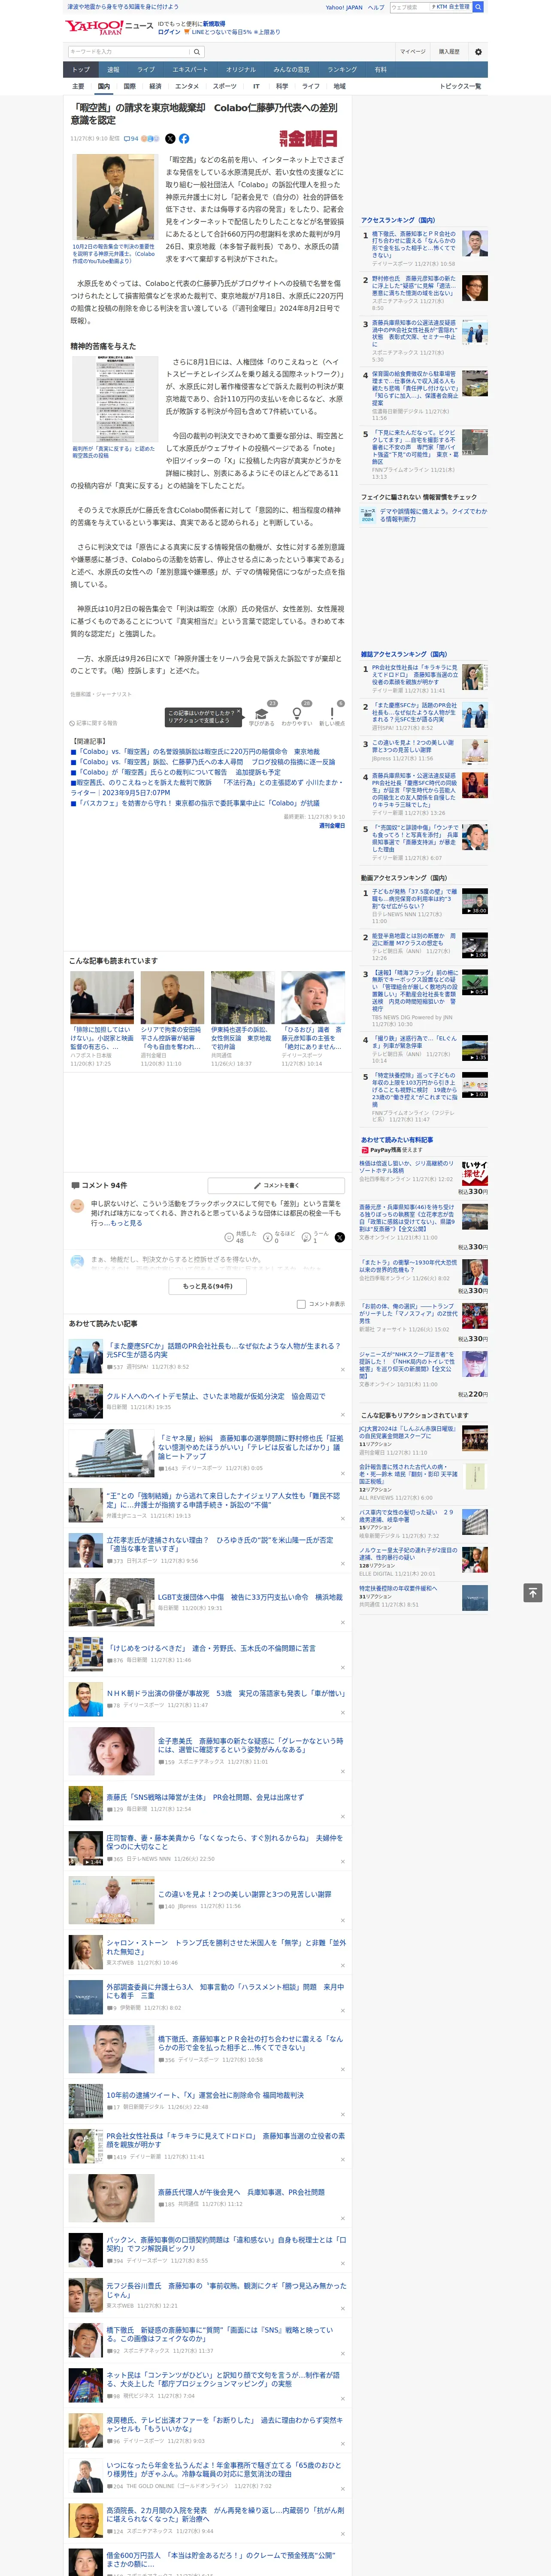Click the 共感した reaction on top comment
The height and width of the screenshot is (2576, 551).
tap(240, 1237)
